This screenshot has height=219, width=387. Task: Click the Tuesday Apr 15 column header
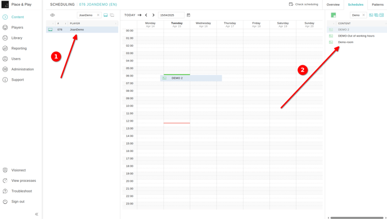click(177, 25)
